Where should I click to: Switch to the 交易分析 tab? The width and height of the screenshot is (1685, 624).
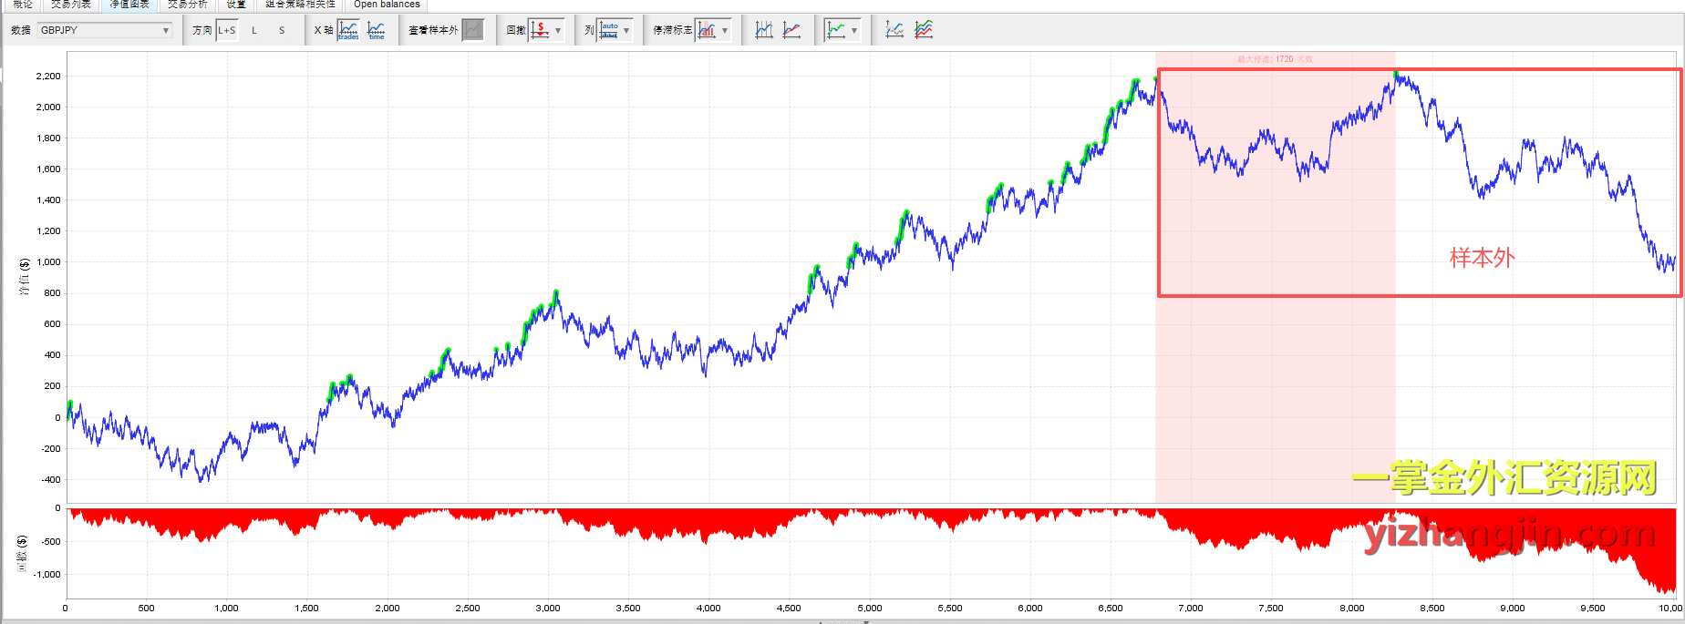[187, 5]
